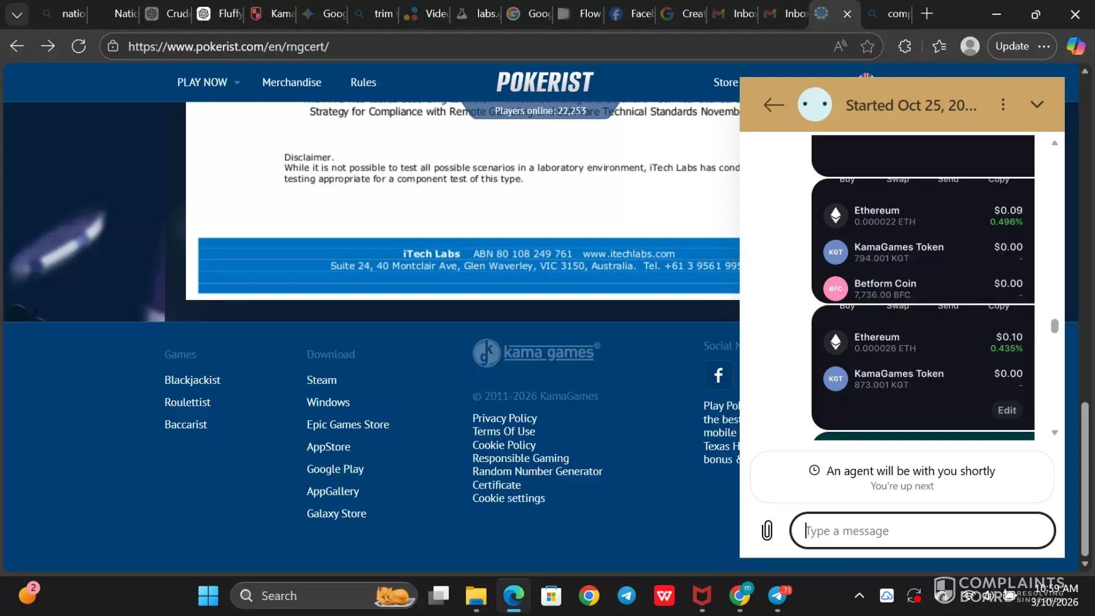Viewport: 1095px width, 616px height.
Task: Click the chat back arrow icon
Action: click(x=774, y=105)
